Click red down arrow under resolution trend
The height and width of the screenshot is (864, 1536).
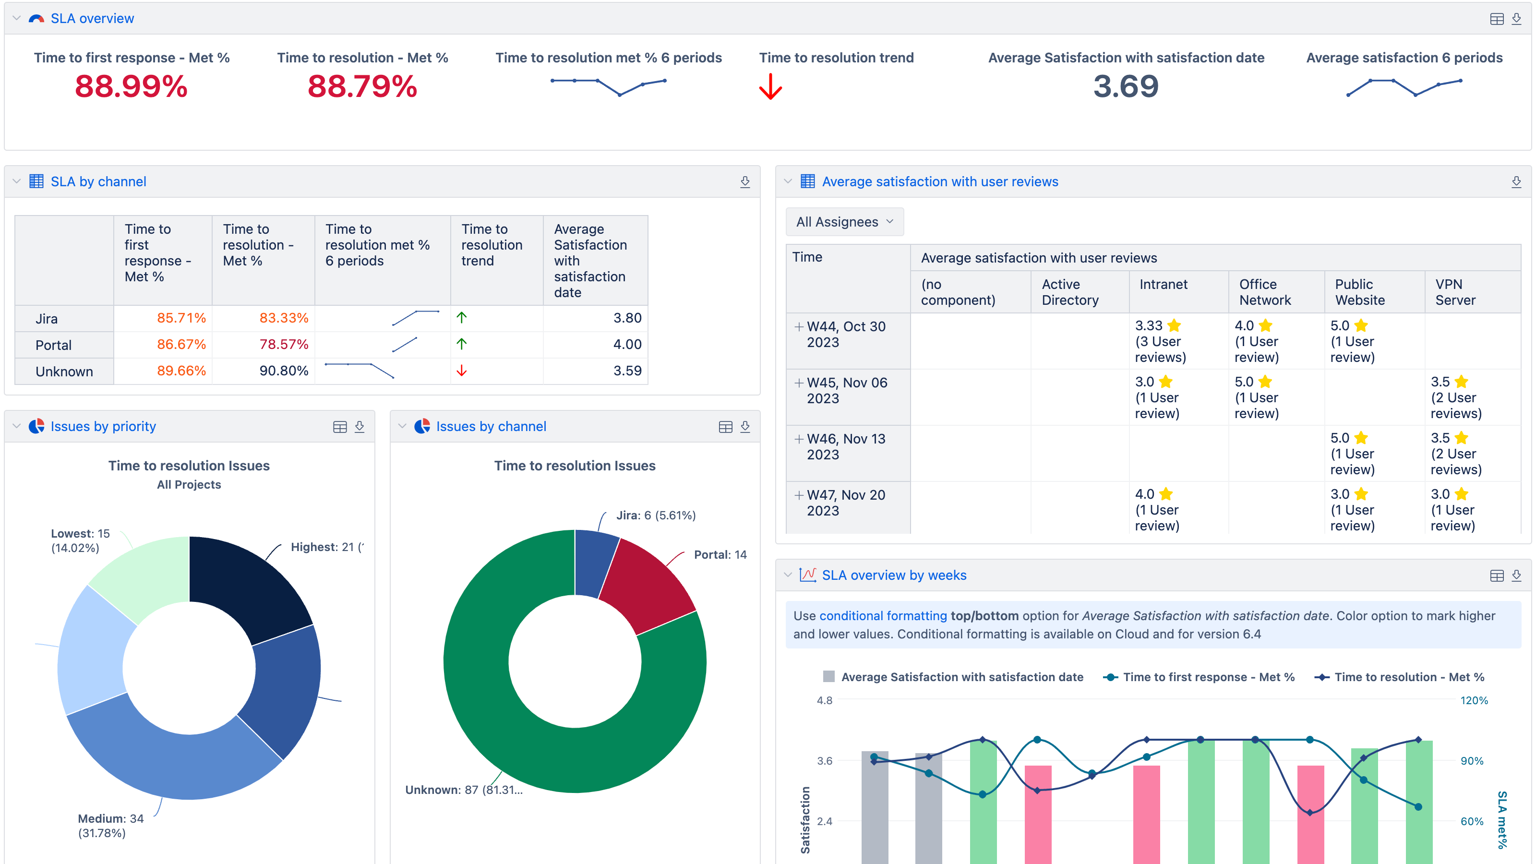[x=770, y=87]
